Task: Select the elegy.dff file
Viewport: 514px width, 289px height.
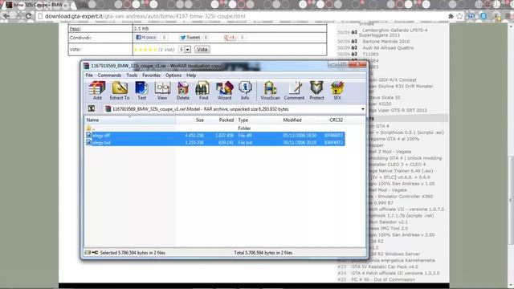Action: click(214, 136)
